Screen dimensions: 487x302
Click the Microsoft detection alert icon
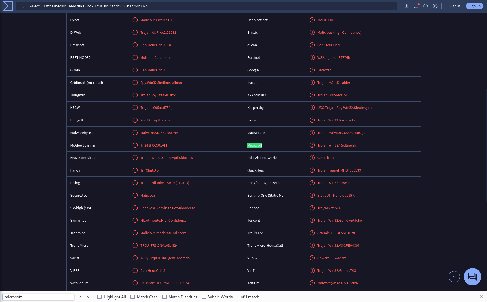[312, 145]
